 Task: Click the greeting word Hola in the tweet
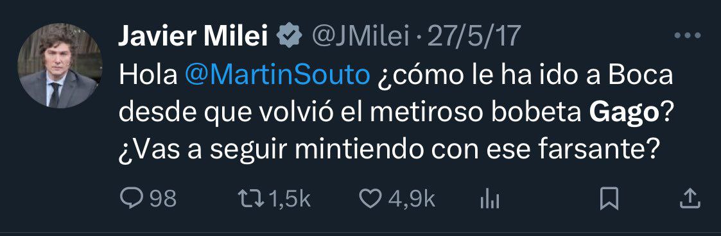pos(148,76)
